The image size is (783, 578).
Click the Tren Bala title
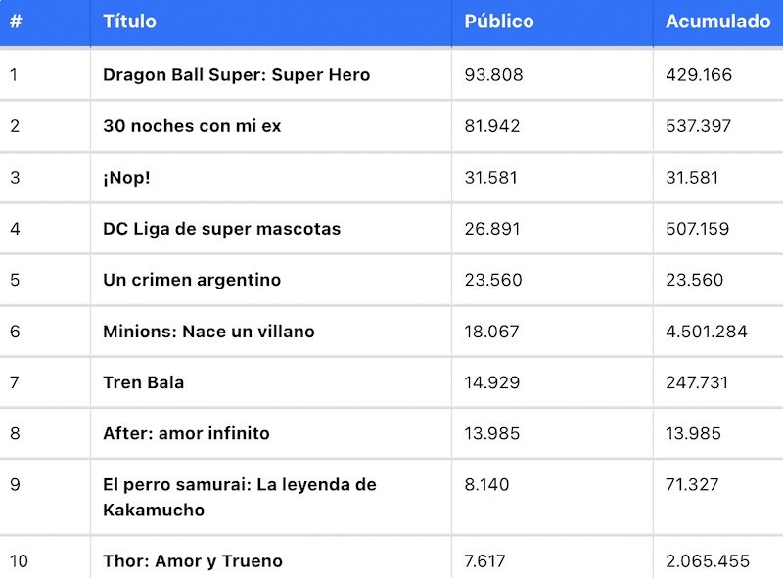coord(143,382)
